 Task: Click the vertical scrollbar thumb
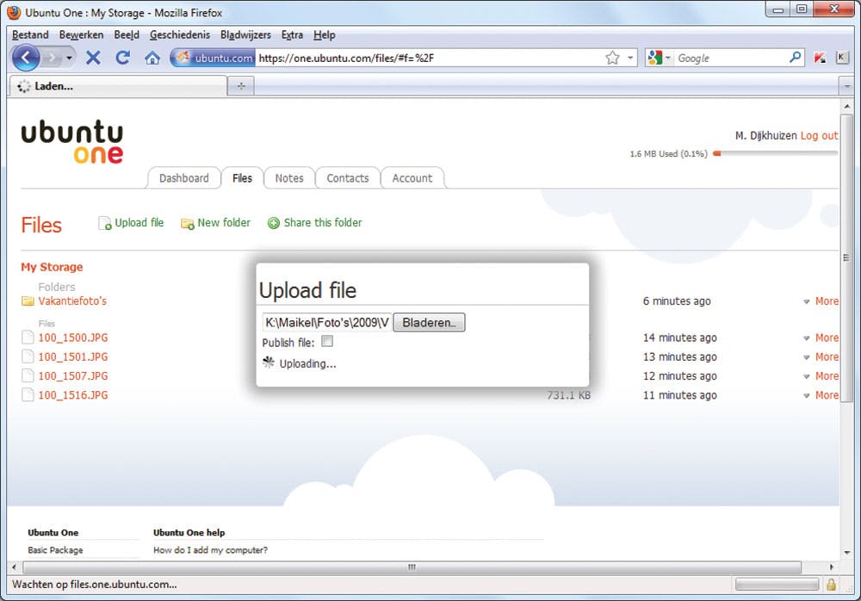click(x=846, y=258)
